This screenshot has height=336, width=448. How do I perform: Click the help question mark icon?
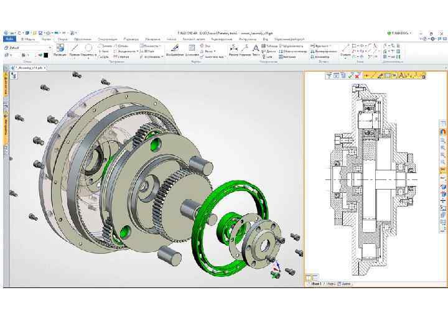pos(425,39)
